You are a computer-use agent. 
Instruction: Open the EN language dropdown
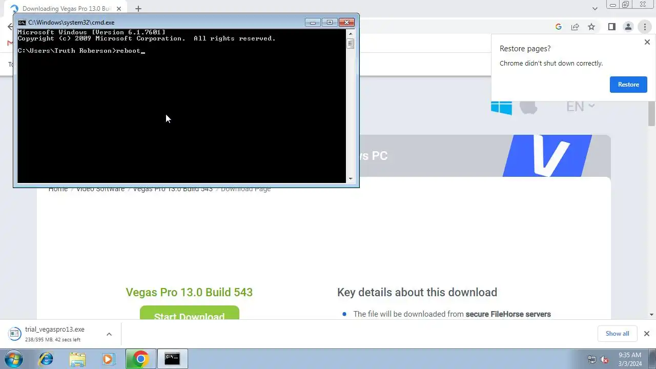tap(580, 107)
